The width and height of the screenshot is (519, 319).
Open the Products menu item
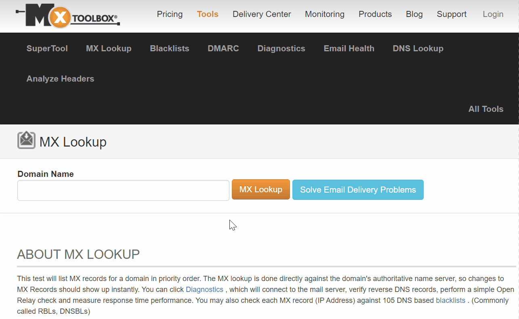click(375, 14)
